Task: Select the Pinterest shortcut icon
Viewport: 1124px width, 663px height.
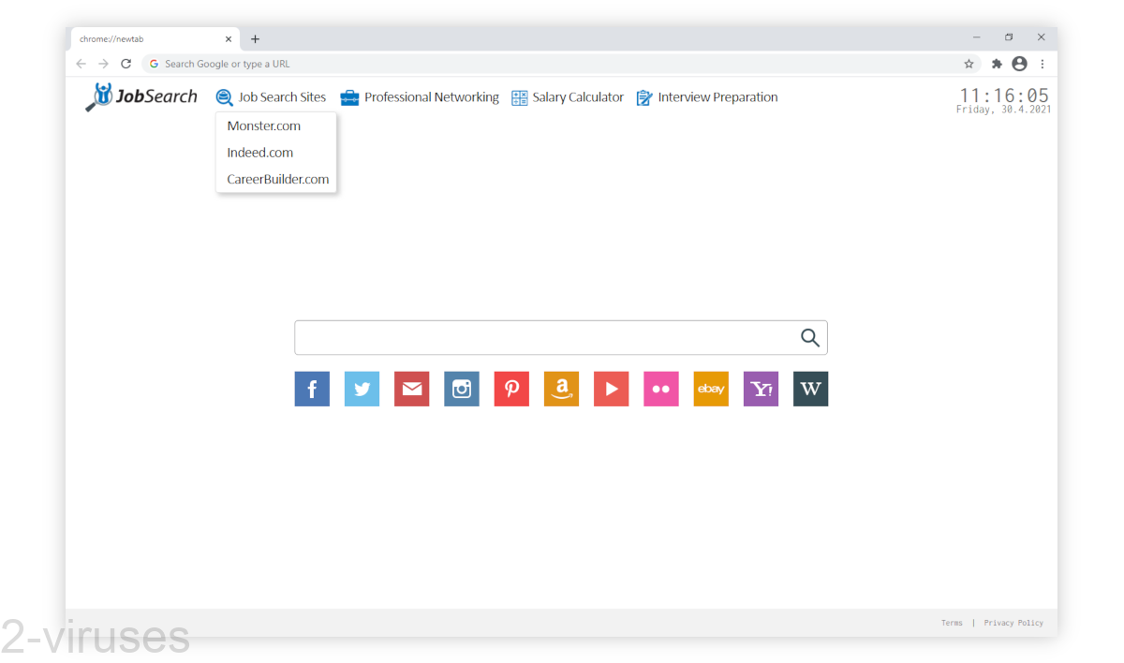Action: tap(511, 389)
